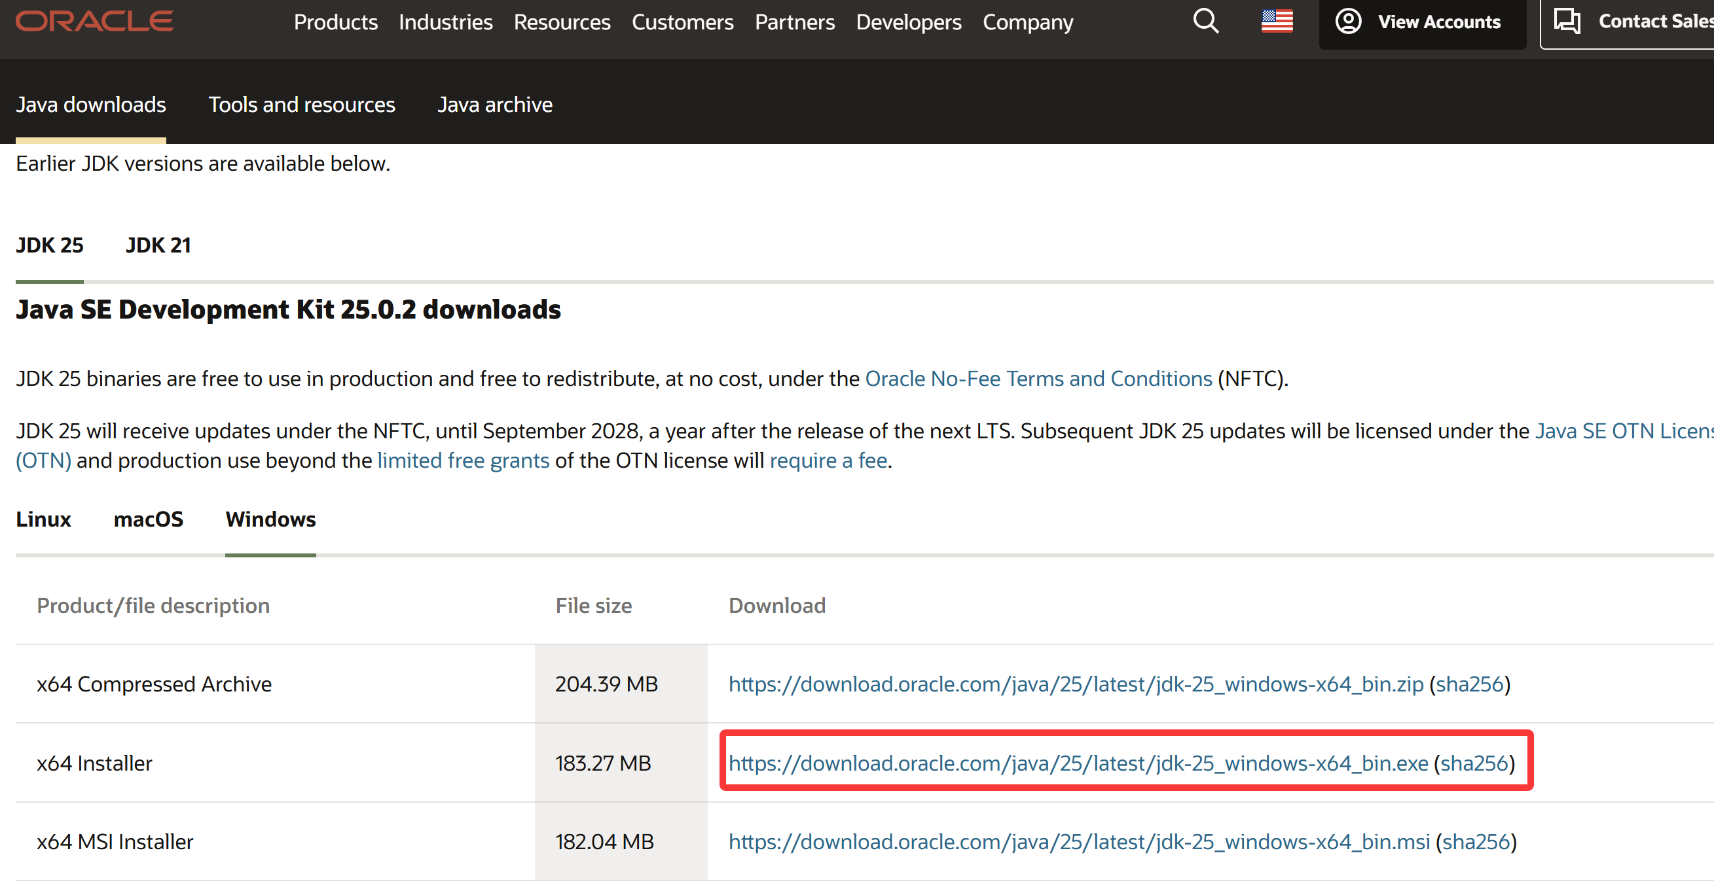Open the search magnifier icon
This screenshot has height=891, width=1714.
(1205, 22)
